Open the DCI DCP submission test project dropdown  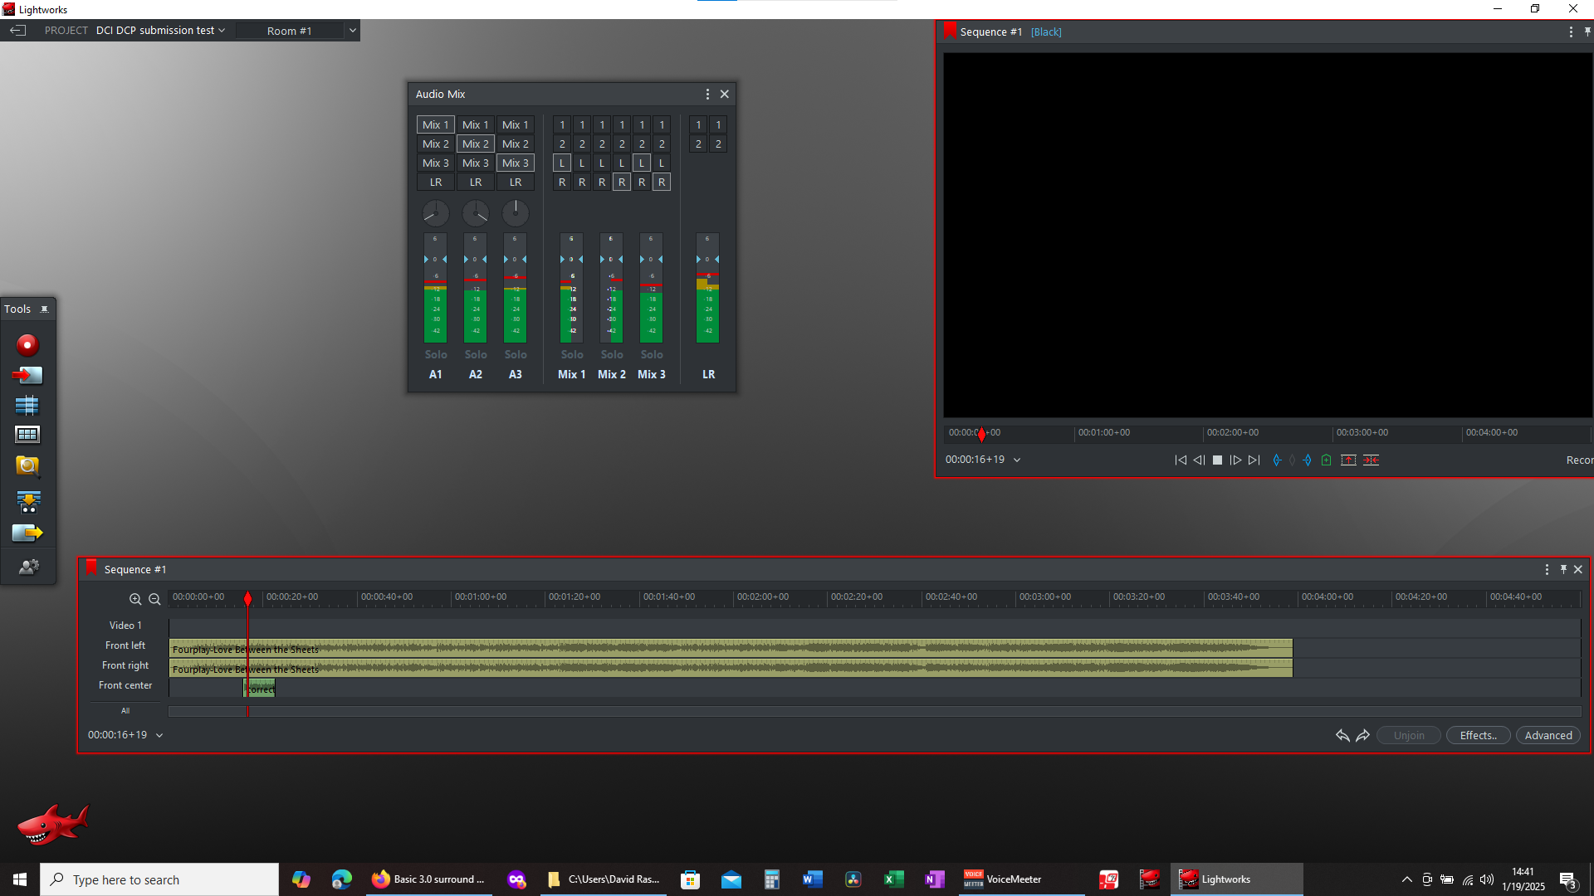(160, 31)
